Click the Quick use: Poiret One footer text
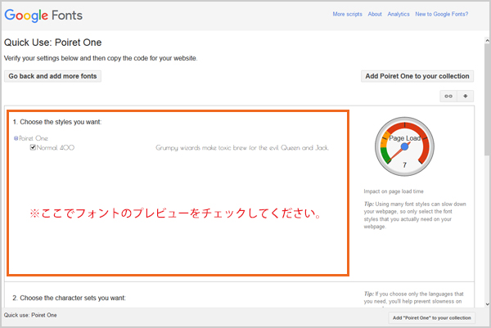491x328 pixels. (x=30, y=315)
